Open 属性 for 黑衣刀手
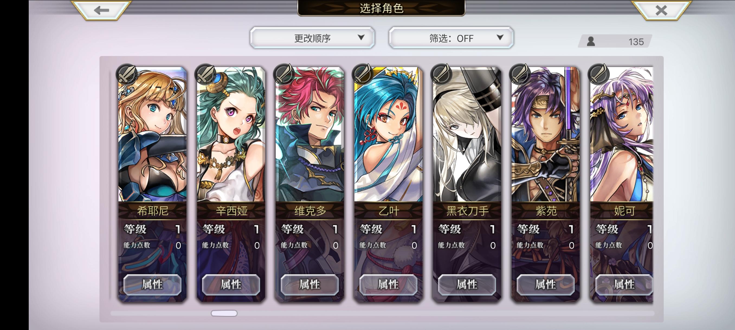The image size is (735, 330). (x=467, y=285)
